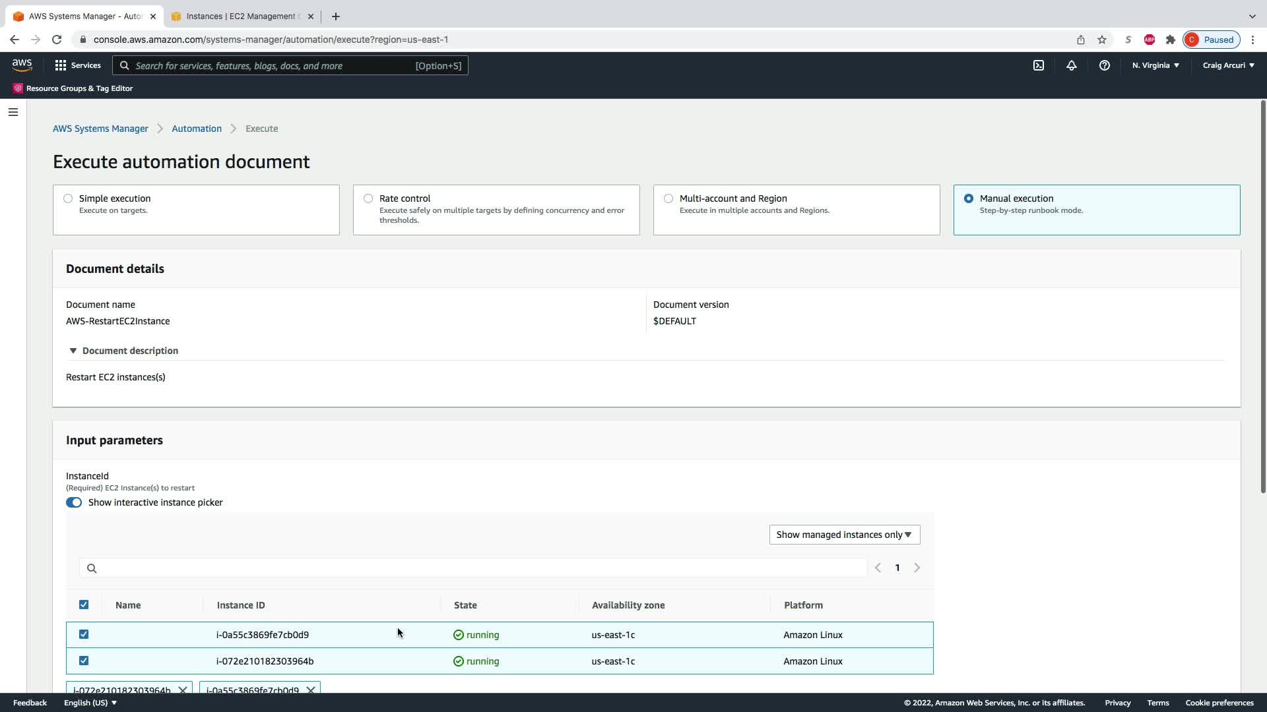This screenshot has height=712, width=1267.
Task: Click the instance search filter field
Action: point(472,568)
